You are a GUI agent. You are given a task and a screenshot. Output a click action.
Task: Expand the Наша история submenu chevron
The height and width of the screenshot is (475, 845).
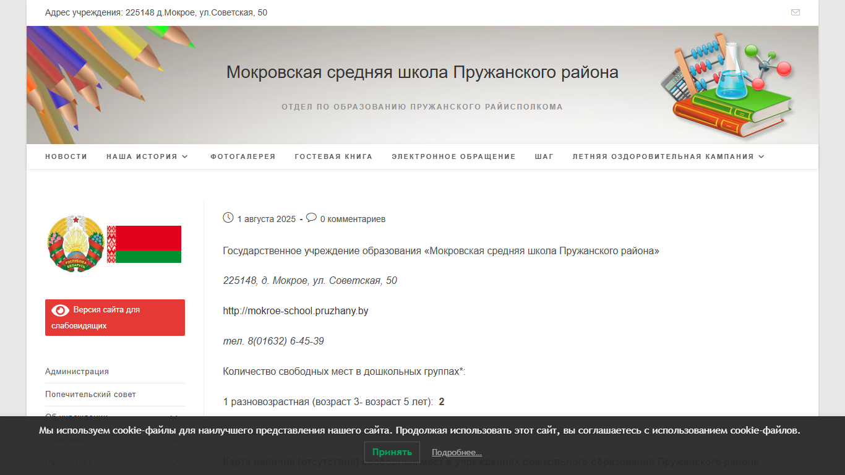184,157
